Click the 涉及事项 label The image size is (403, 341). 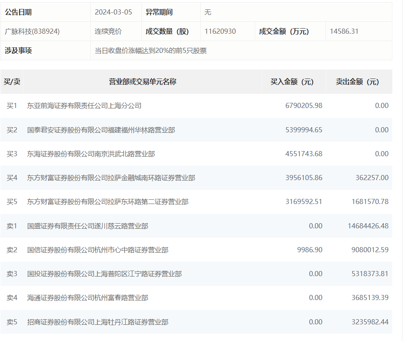pos(18,50)
